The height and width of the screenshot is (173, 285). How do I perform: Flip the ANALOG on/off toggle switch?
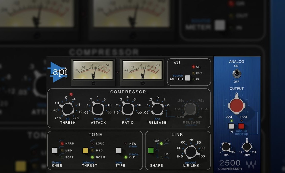click(x=237, y=74)
